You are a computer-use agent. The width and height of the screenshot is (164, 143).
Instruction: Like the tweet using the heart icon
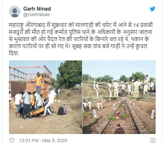point(12,140)
